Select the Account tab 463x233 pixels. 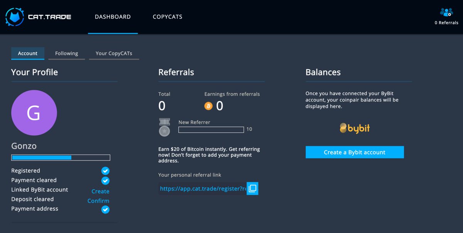pos(28,53)
